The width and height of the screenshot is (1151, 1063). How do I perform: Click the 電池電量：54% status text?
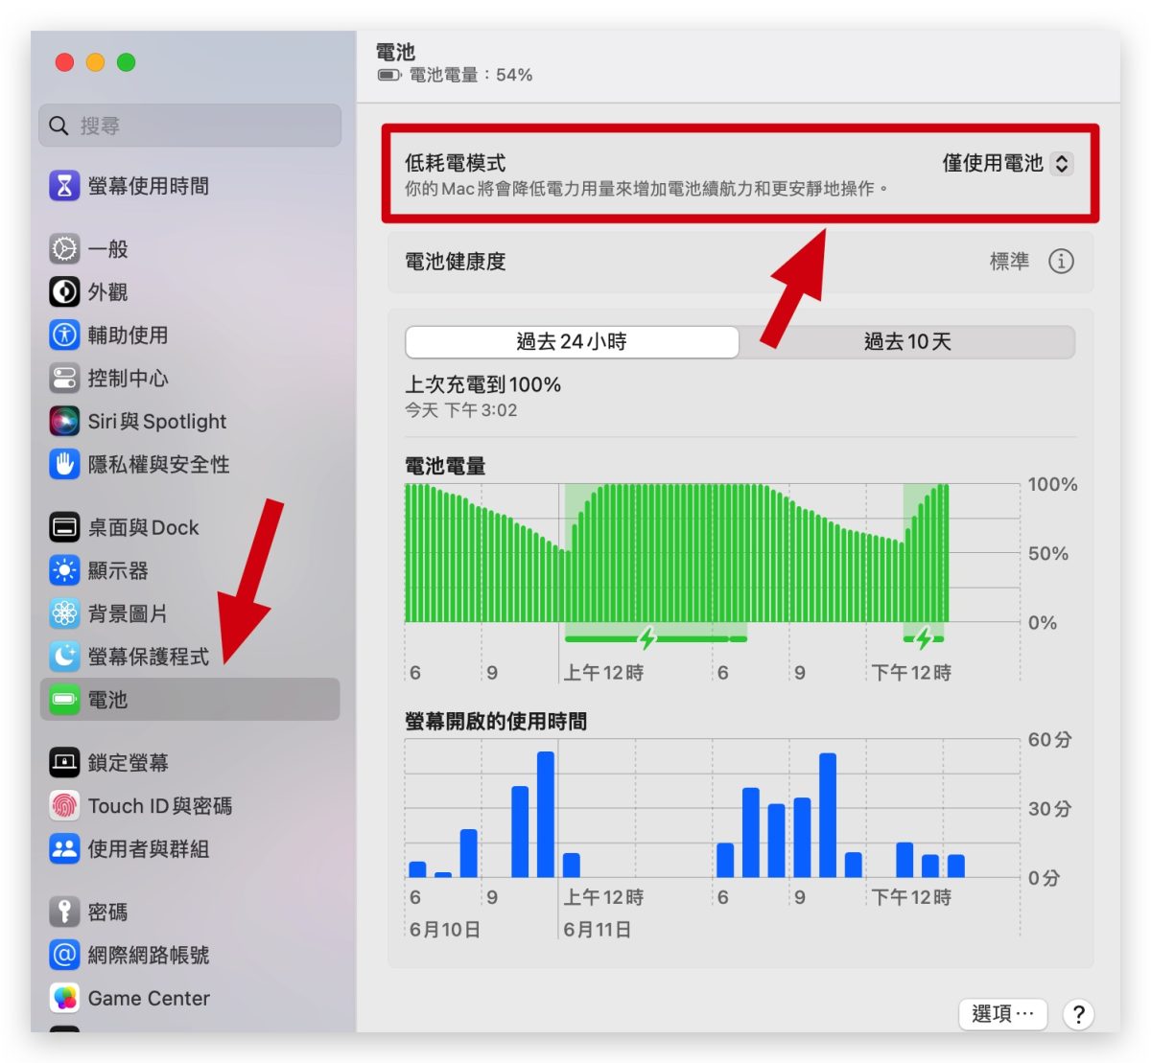[x=471, y=75]
